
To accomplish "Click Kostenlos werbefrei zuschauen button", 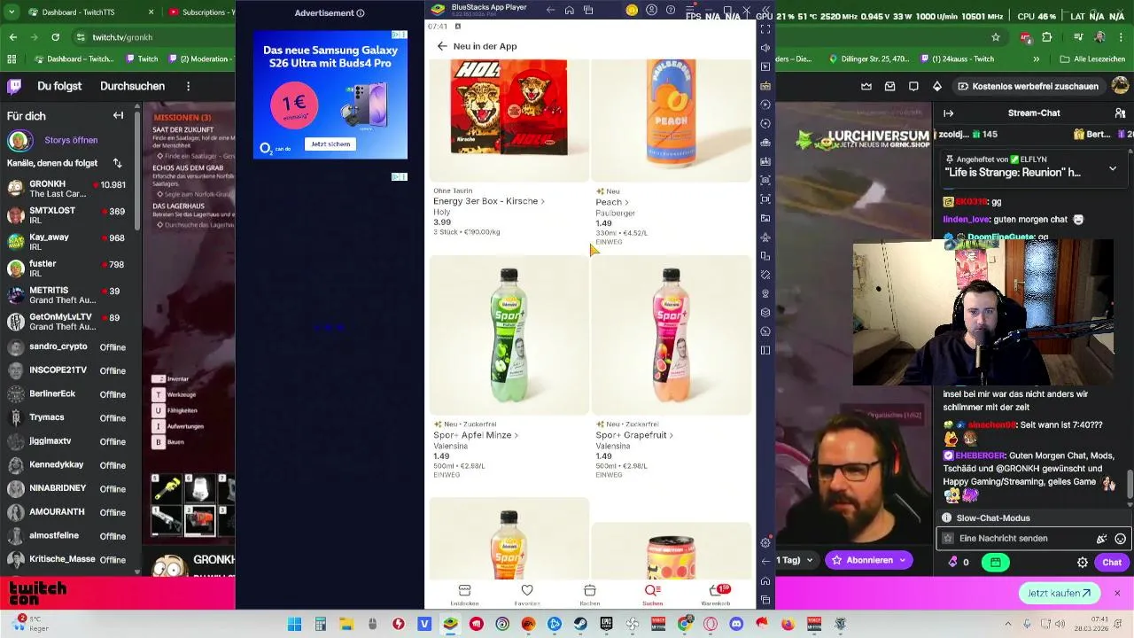I will pyautogui.click(x=1028, y=86).
